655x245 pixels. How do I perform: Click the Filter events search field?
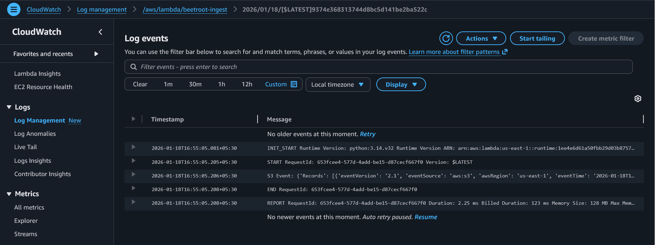[x=378, y=67]
